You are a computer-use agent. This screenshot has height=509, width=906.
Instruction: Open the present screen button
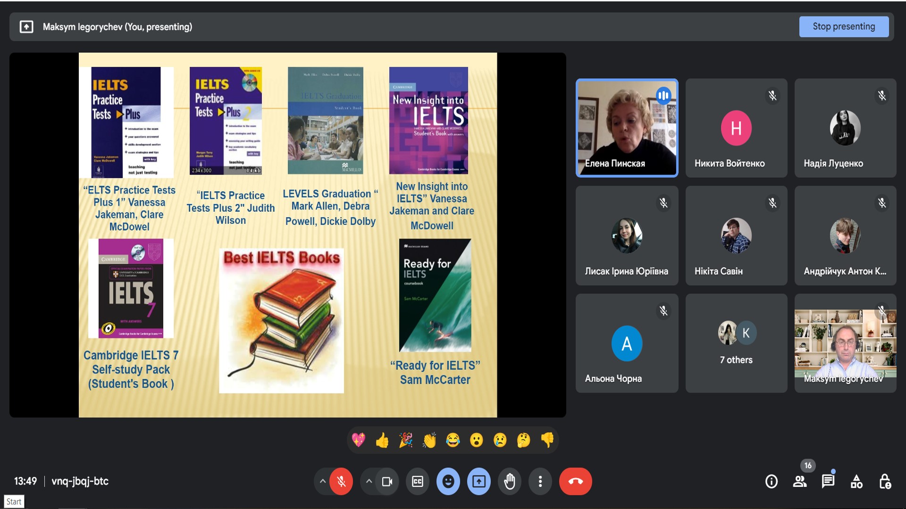click(x=479, y=481)
